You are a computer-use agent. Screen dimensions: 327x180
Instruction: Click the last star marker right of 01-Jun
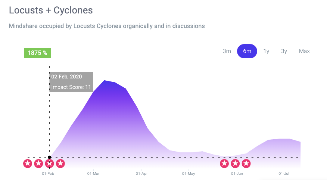pos(246,164)
